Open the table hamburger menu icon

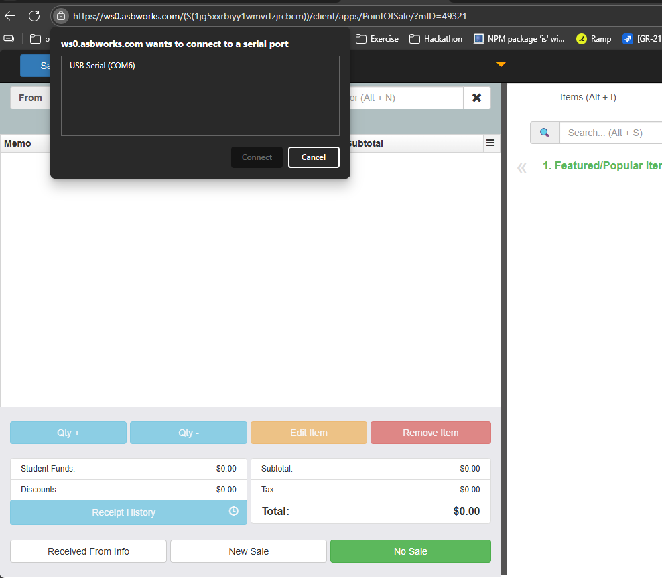(490, 143)
